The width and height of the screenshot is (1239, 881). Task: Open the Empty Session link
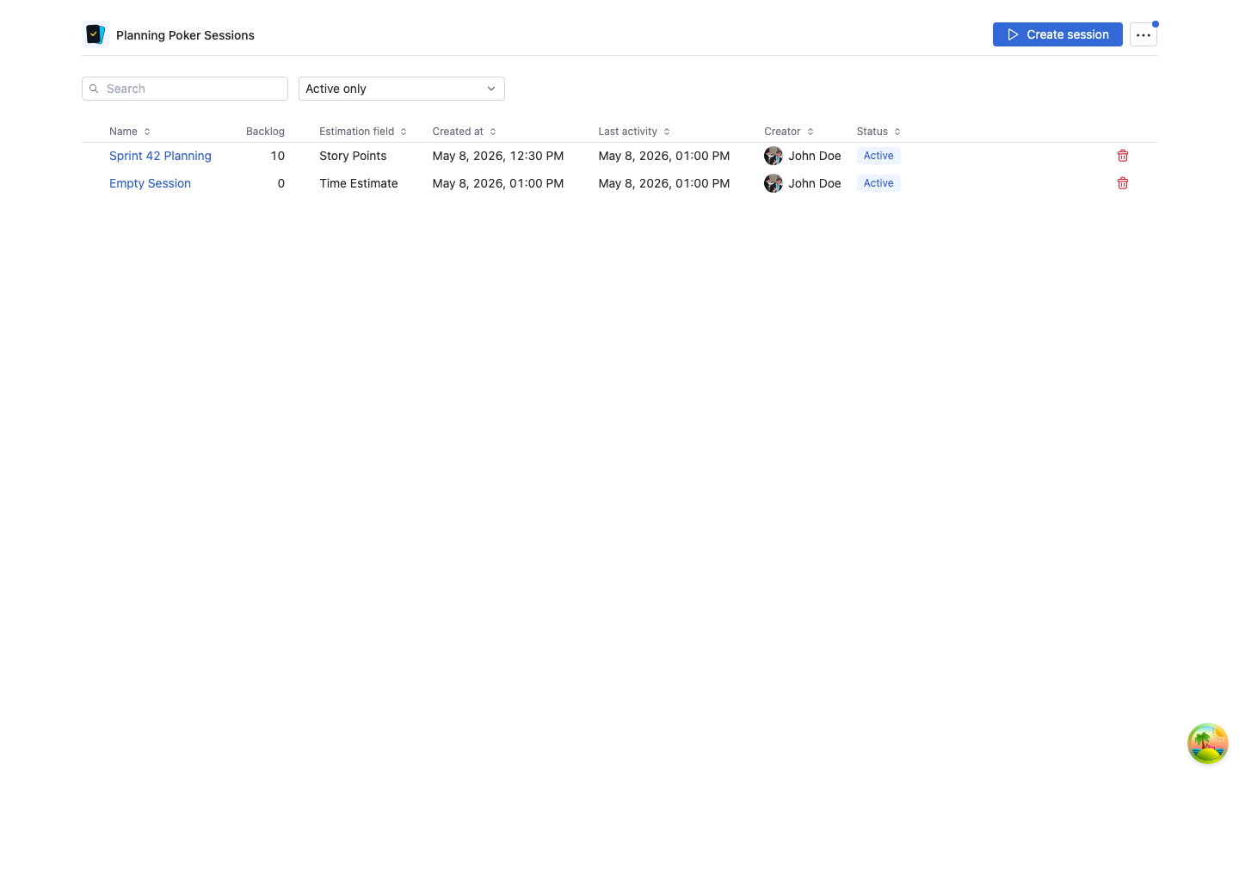(150, 183)
